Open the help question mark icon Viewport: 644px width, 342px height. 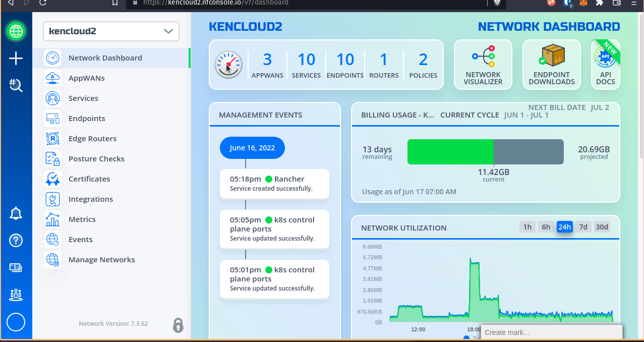point(16,240)
